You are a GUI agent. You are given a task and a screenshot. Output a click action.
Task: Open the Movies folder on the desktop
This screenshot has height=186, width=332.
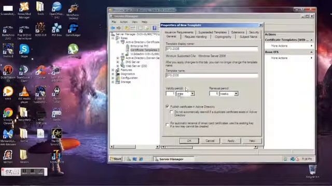point(24,156)
